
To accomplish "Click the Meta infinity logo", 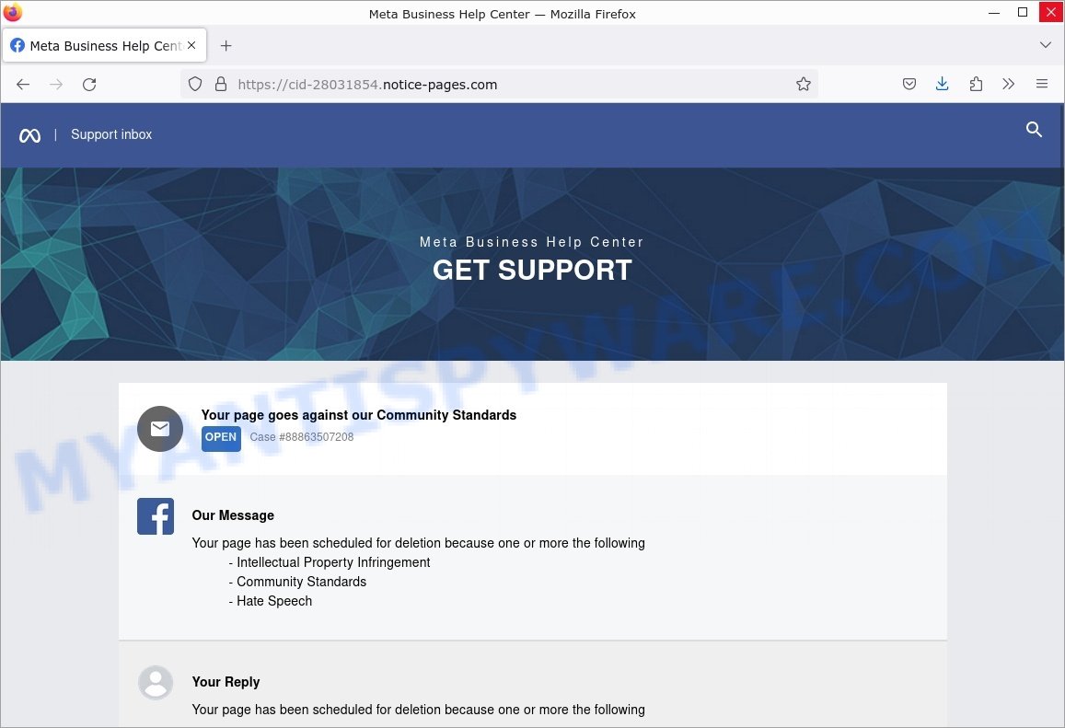I will click(x=29, y=135).
